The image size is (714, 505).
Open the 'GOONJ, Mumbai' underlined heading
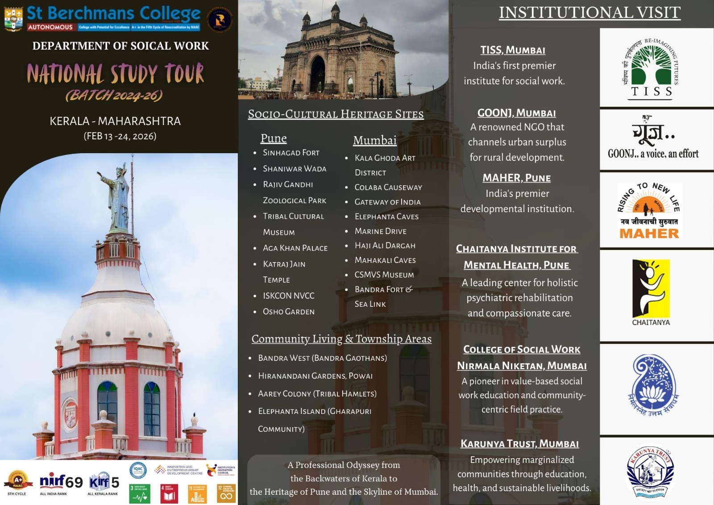[x=516, y=113]
